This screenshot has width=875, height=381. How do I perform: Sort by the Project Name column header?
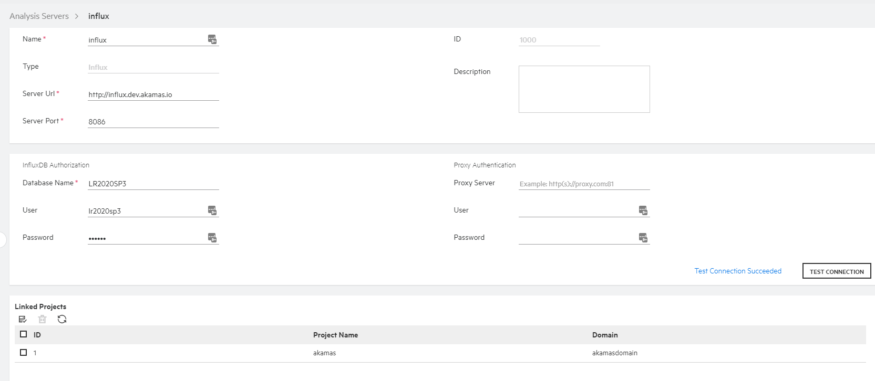tap(335, 335)
